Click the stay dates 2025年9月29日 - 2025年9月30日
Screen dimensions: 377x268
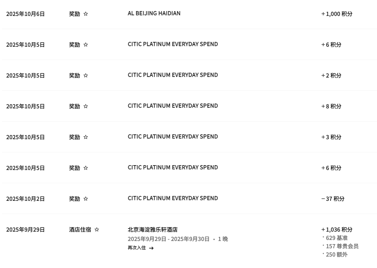click(168, 239)
